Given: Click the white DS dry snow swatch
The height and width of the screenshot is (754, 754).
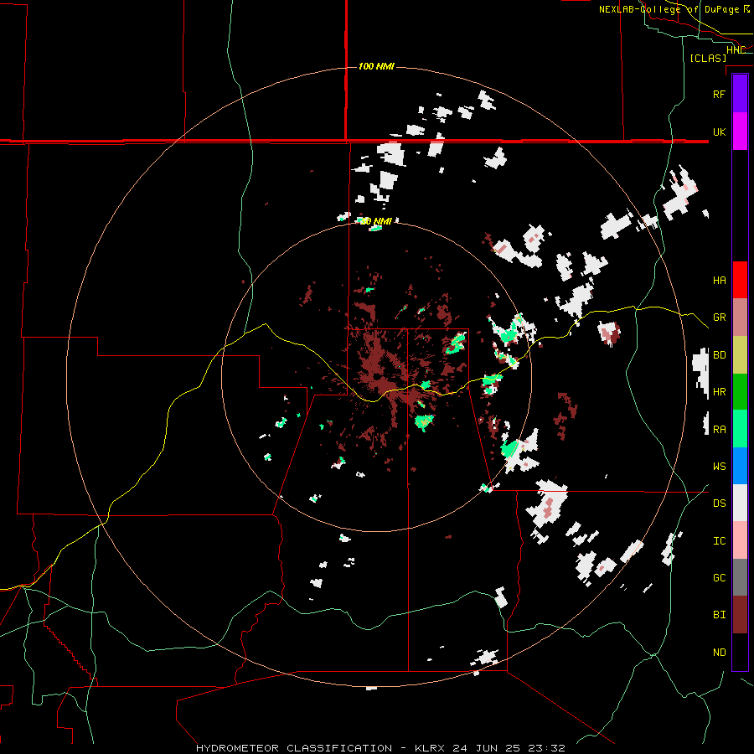Looking at the screenshot, I should (x=740, y=503).
